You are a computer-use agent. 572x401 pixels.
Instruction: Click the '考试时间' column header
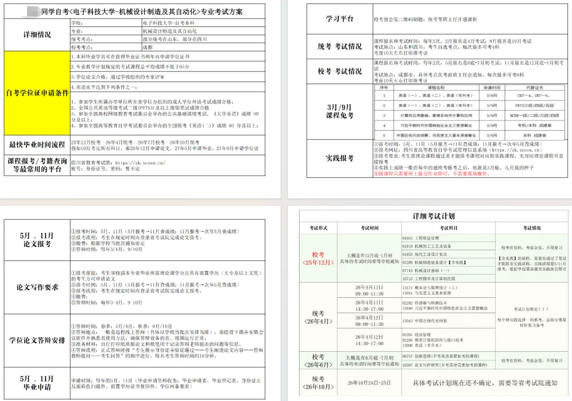tap(370, 228)
